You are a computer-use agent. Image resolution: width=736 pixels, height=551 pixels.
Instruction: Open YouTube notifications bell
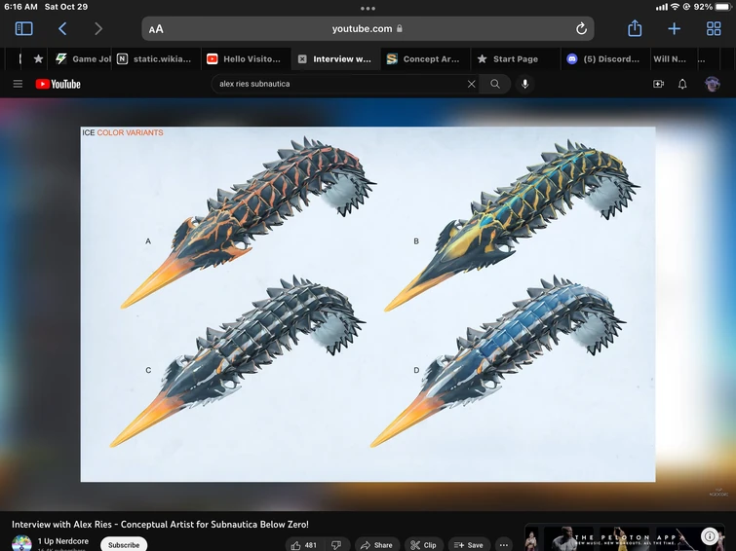[x=682, y=84]
